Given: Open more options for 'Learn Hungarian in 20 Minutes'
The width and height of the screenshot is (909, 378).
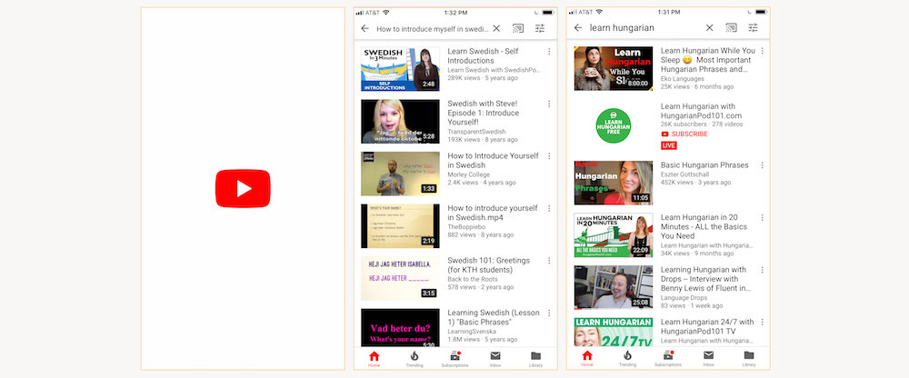Looking at the screenshot, I should tap(762, 219).
